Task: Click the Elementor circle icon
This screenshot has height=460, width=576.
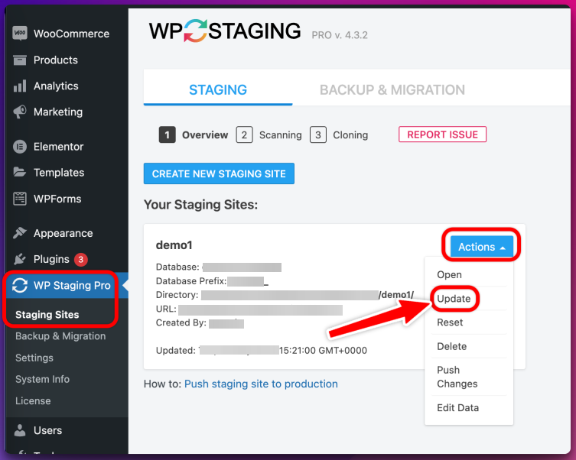Action: tap(20, 147)
